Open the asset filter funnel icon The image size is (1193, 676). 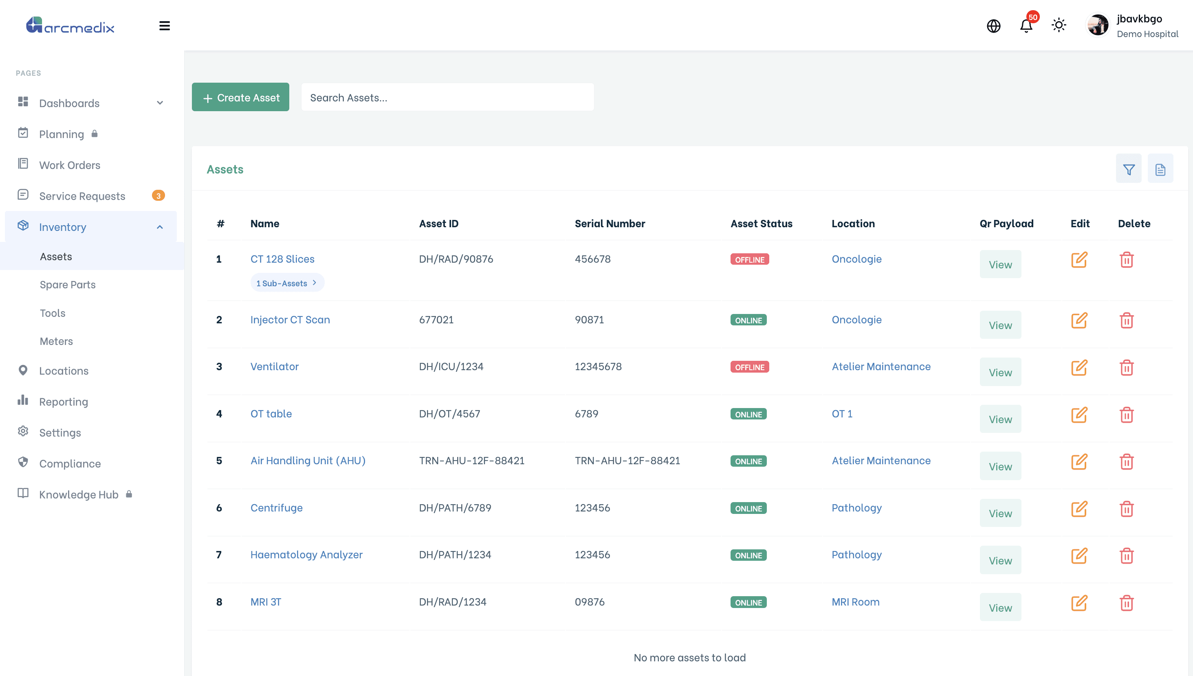[x=1129, y=169]
